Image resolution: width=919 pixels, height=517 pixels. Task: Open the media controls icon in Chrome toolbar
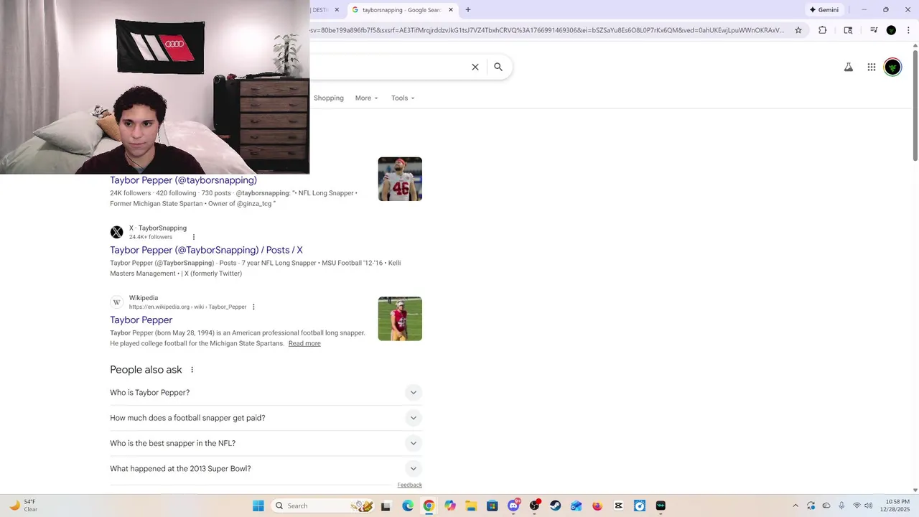874,30
